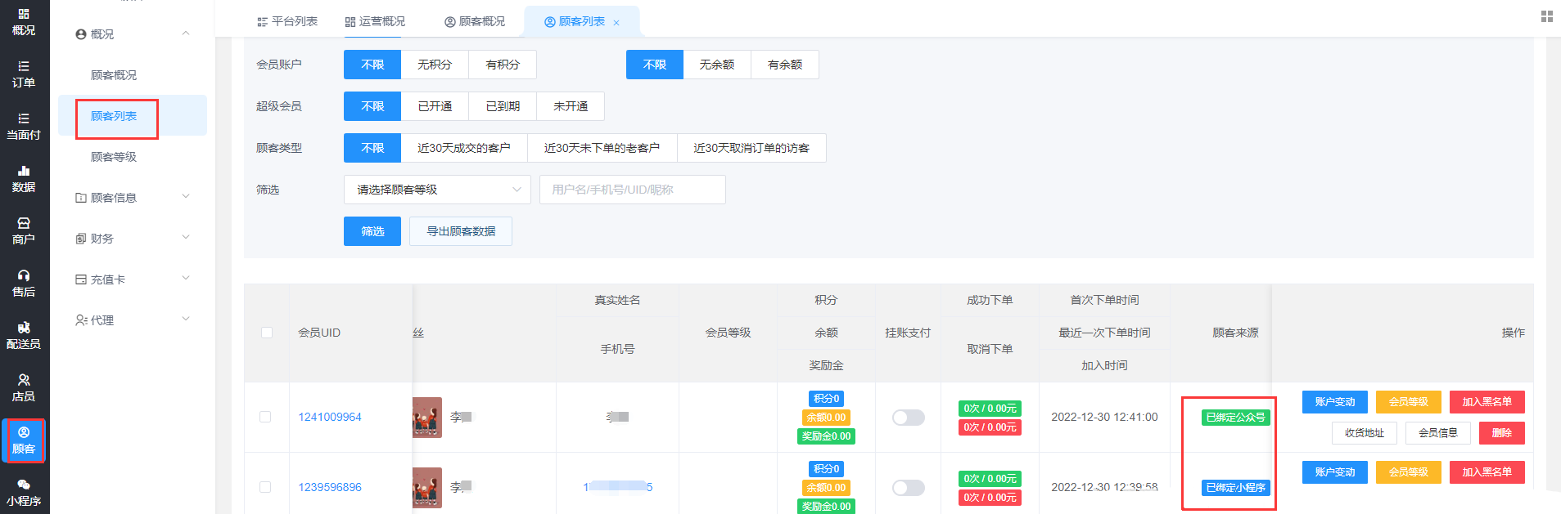The height and width of the screenshot is (514, 1561).
Task: Click 加入黑名单 for UID 1241009964
Action: tap(1487, 402)
